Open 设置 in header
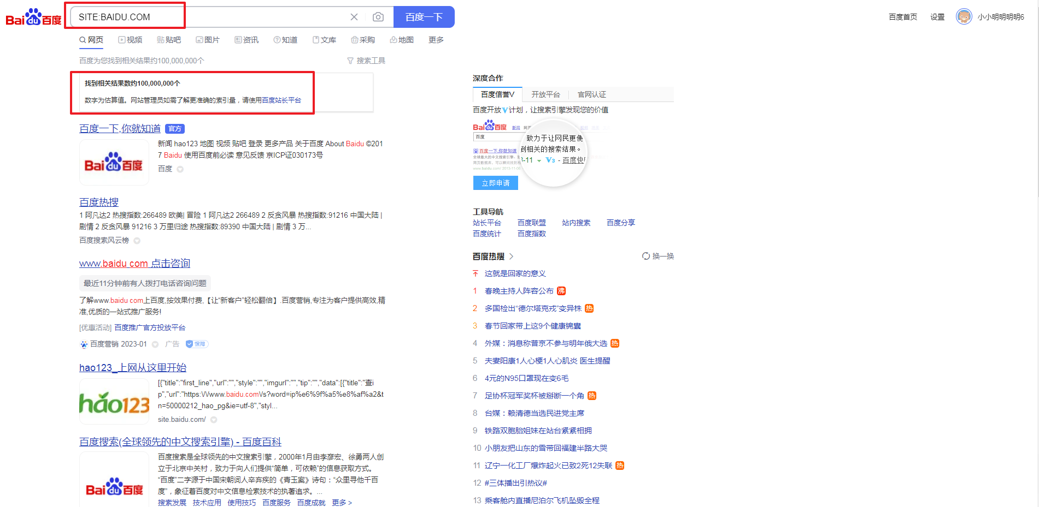The width and height of the screenshot is (1039, 507). point(937,17)
